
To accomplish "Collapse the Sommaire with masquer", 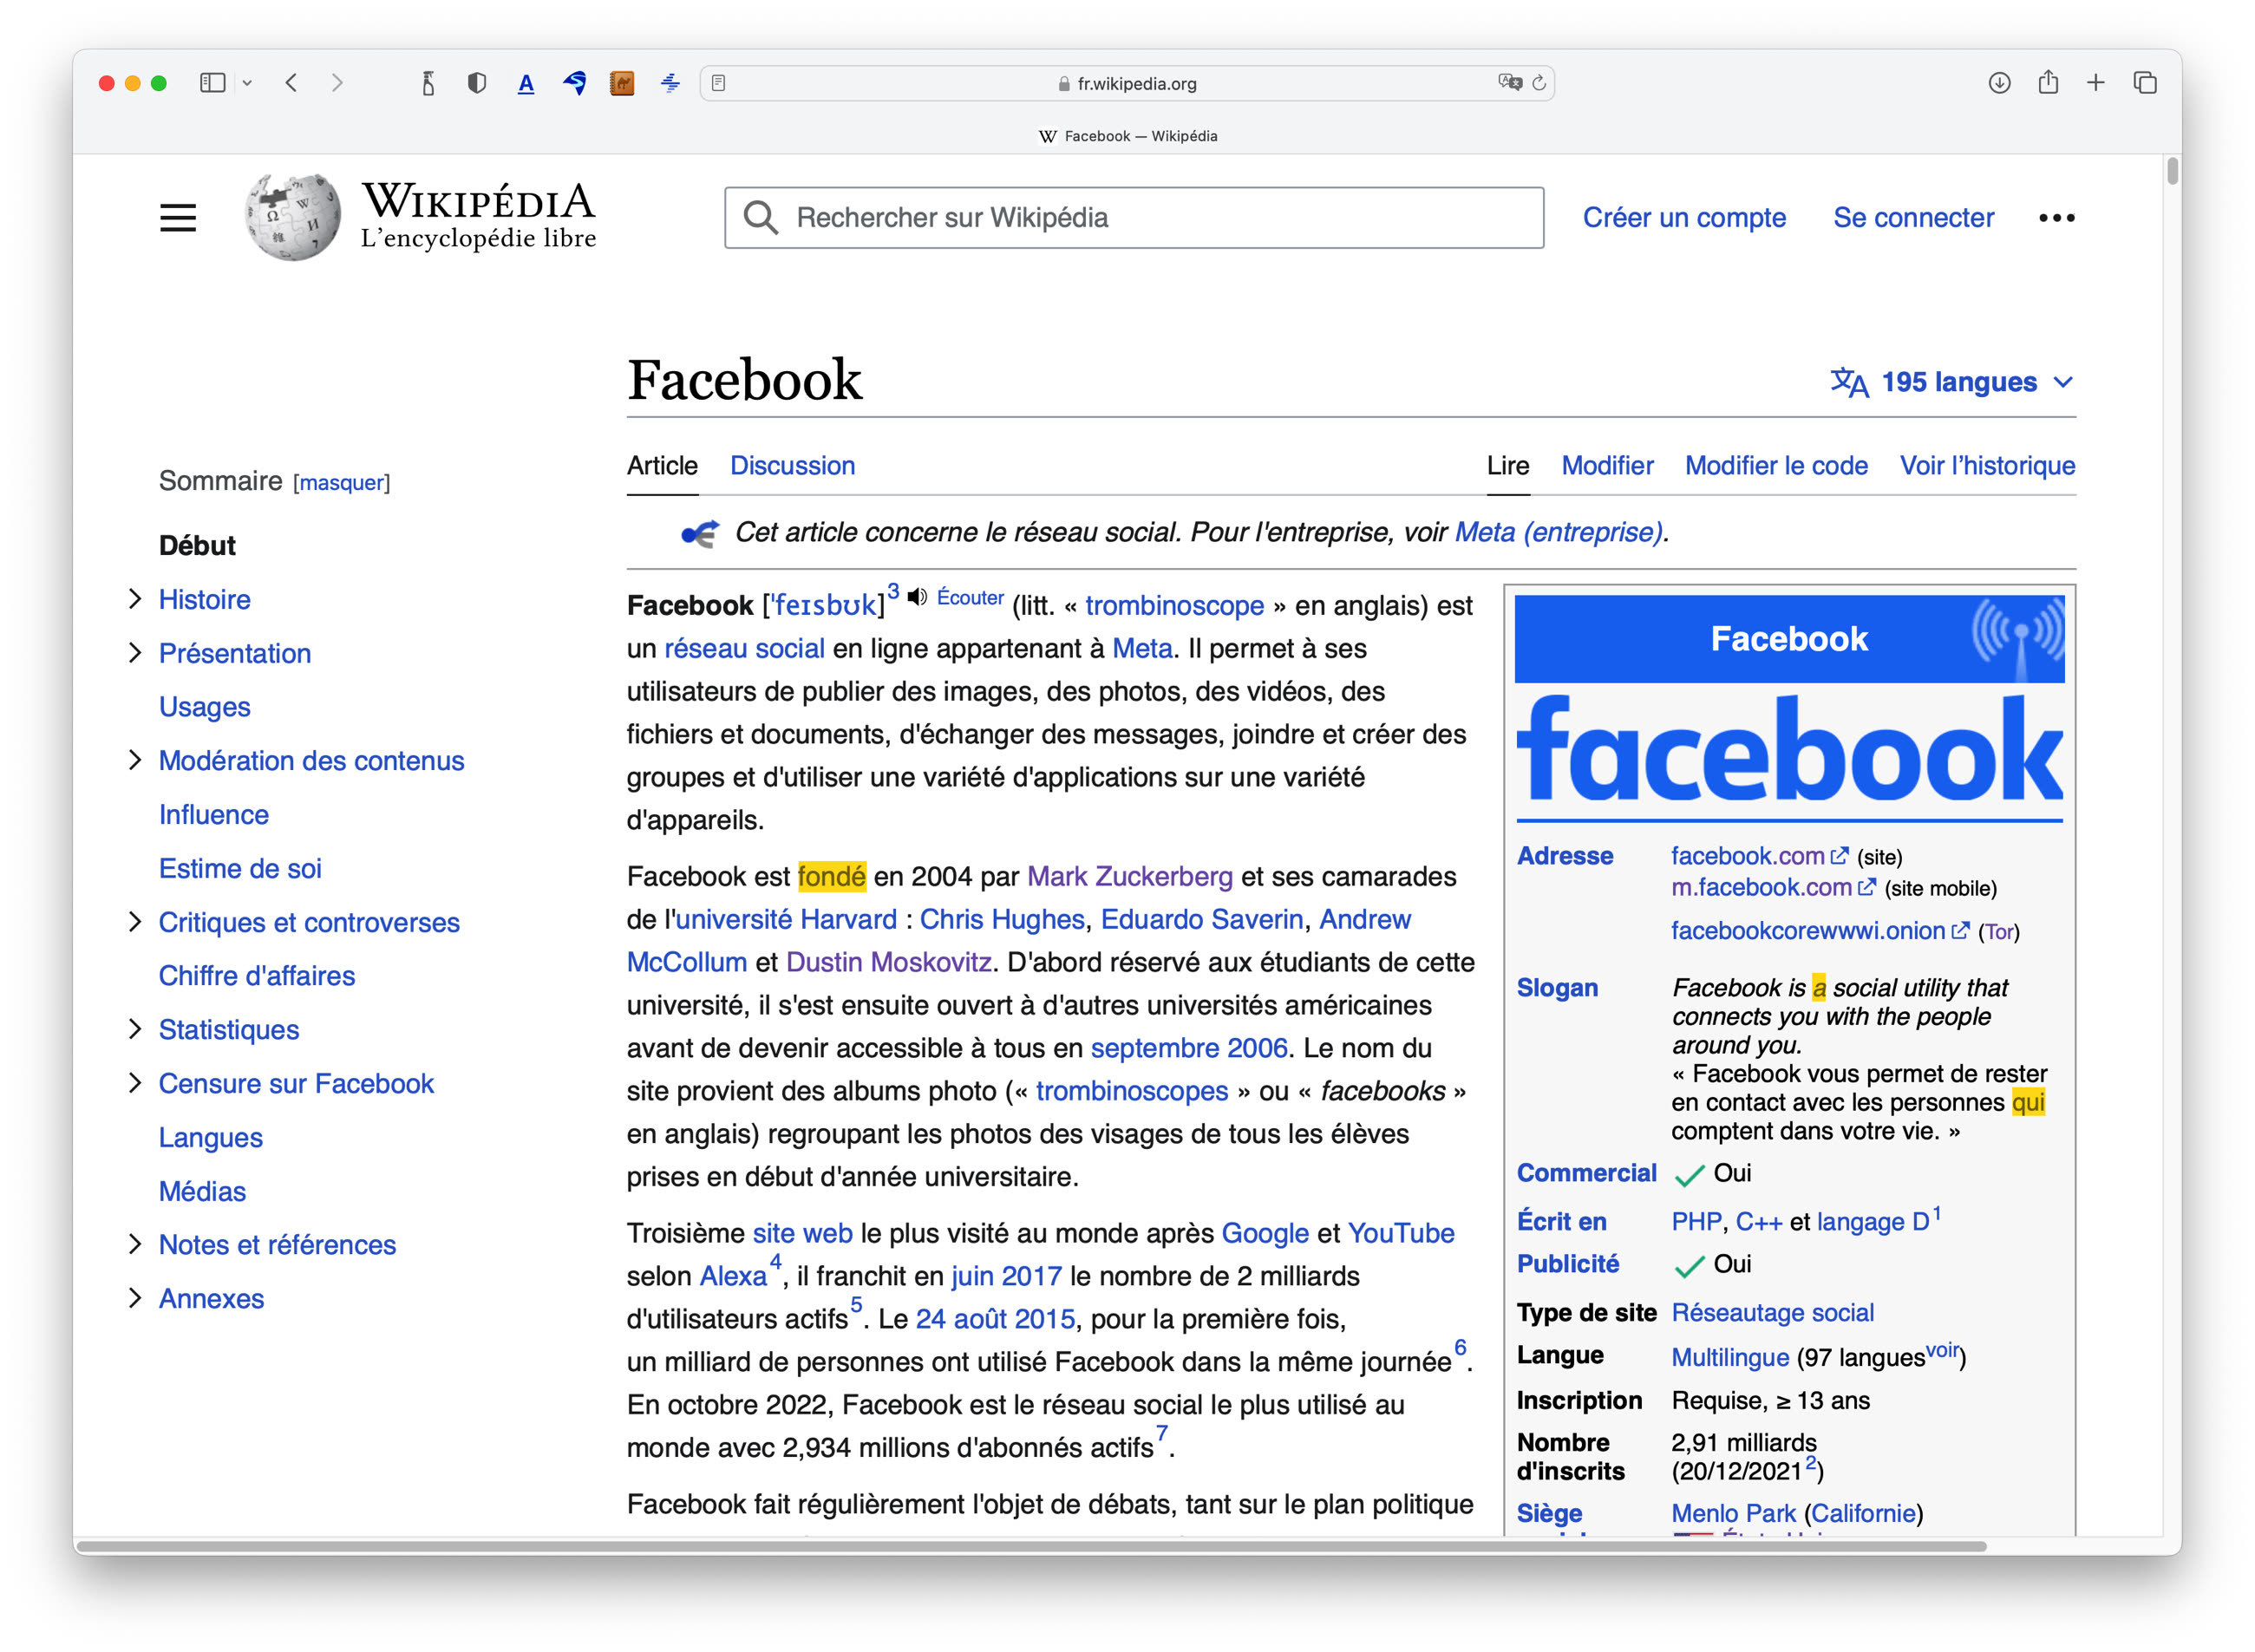I will pos(341,482).
